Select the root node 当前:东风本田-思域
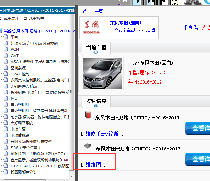The width and height of the screenshot is (210, 181). (40, 31)
